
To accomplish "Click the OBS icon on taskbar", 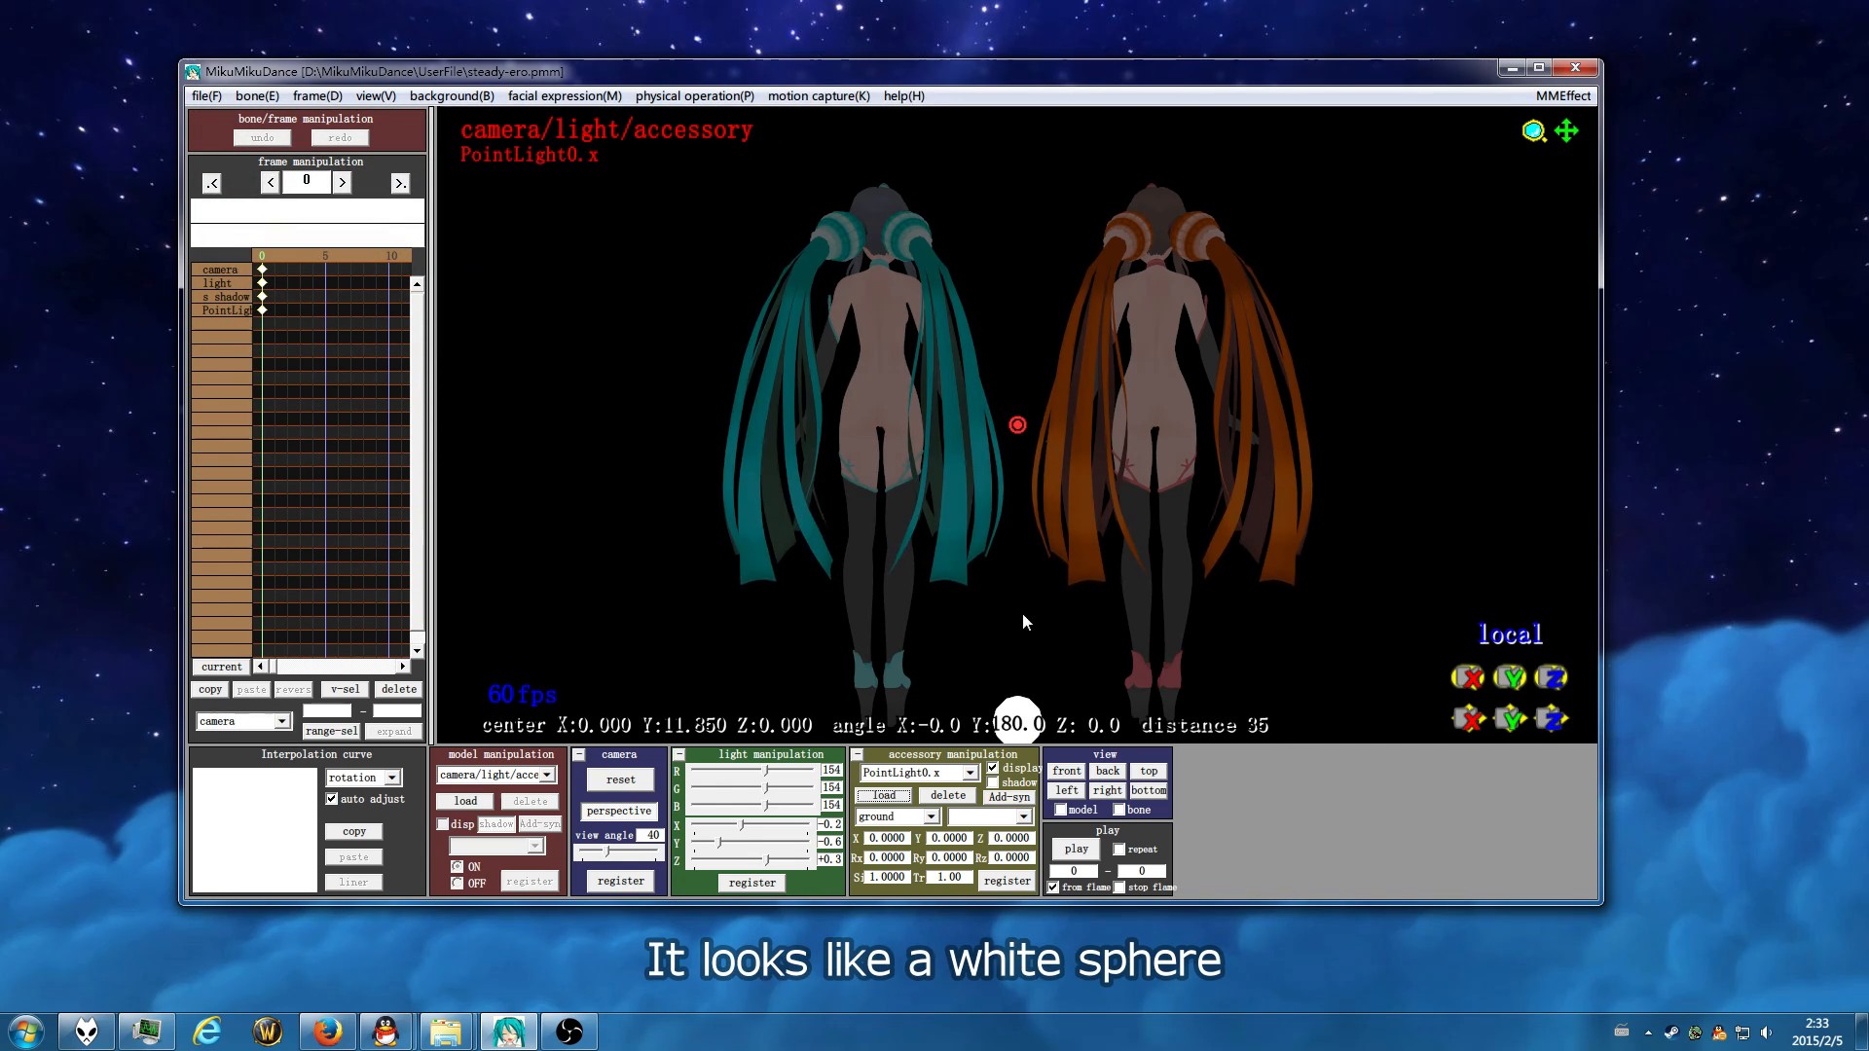I will 568,1032.
